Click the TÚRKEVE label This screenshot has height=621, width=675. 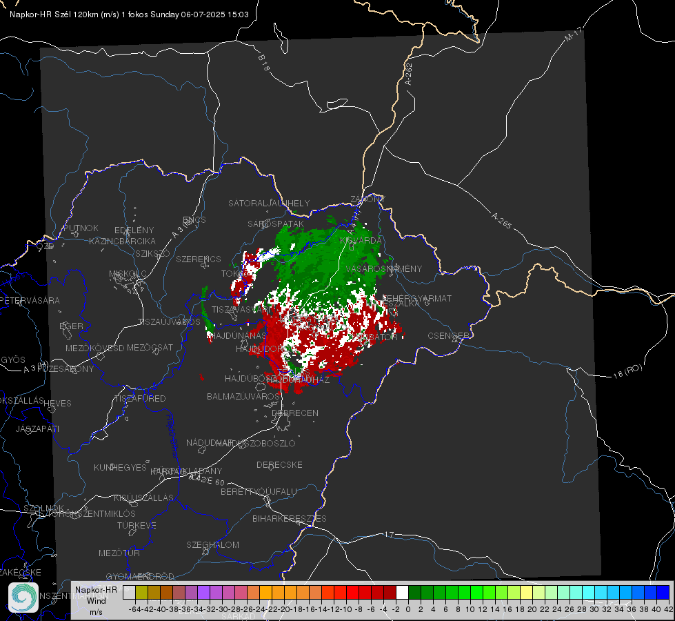pyautogui.click(x=137, y=525)
